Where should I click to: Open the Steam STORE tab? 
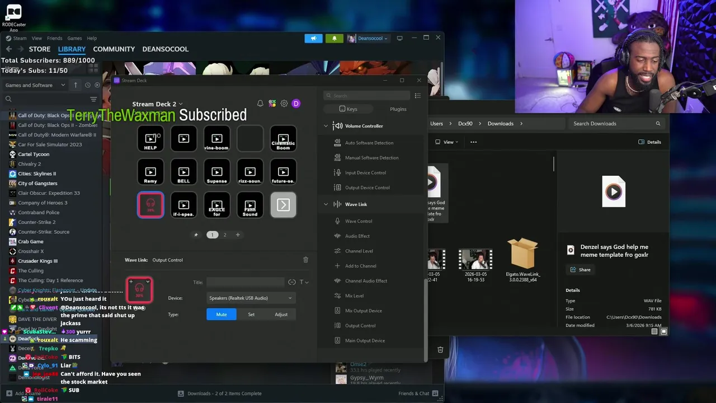pos(40,49)
